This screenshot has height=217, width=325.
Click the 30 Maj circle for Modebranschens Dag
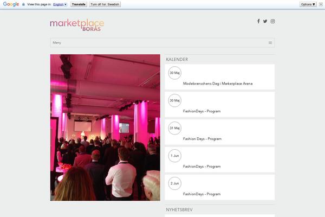point(174,73)
